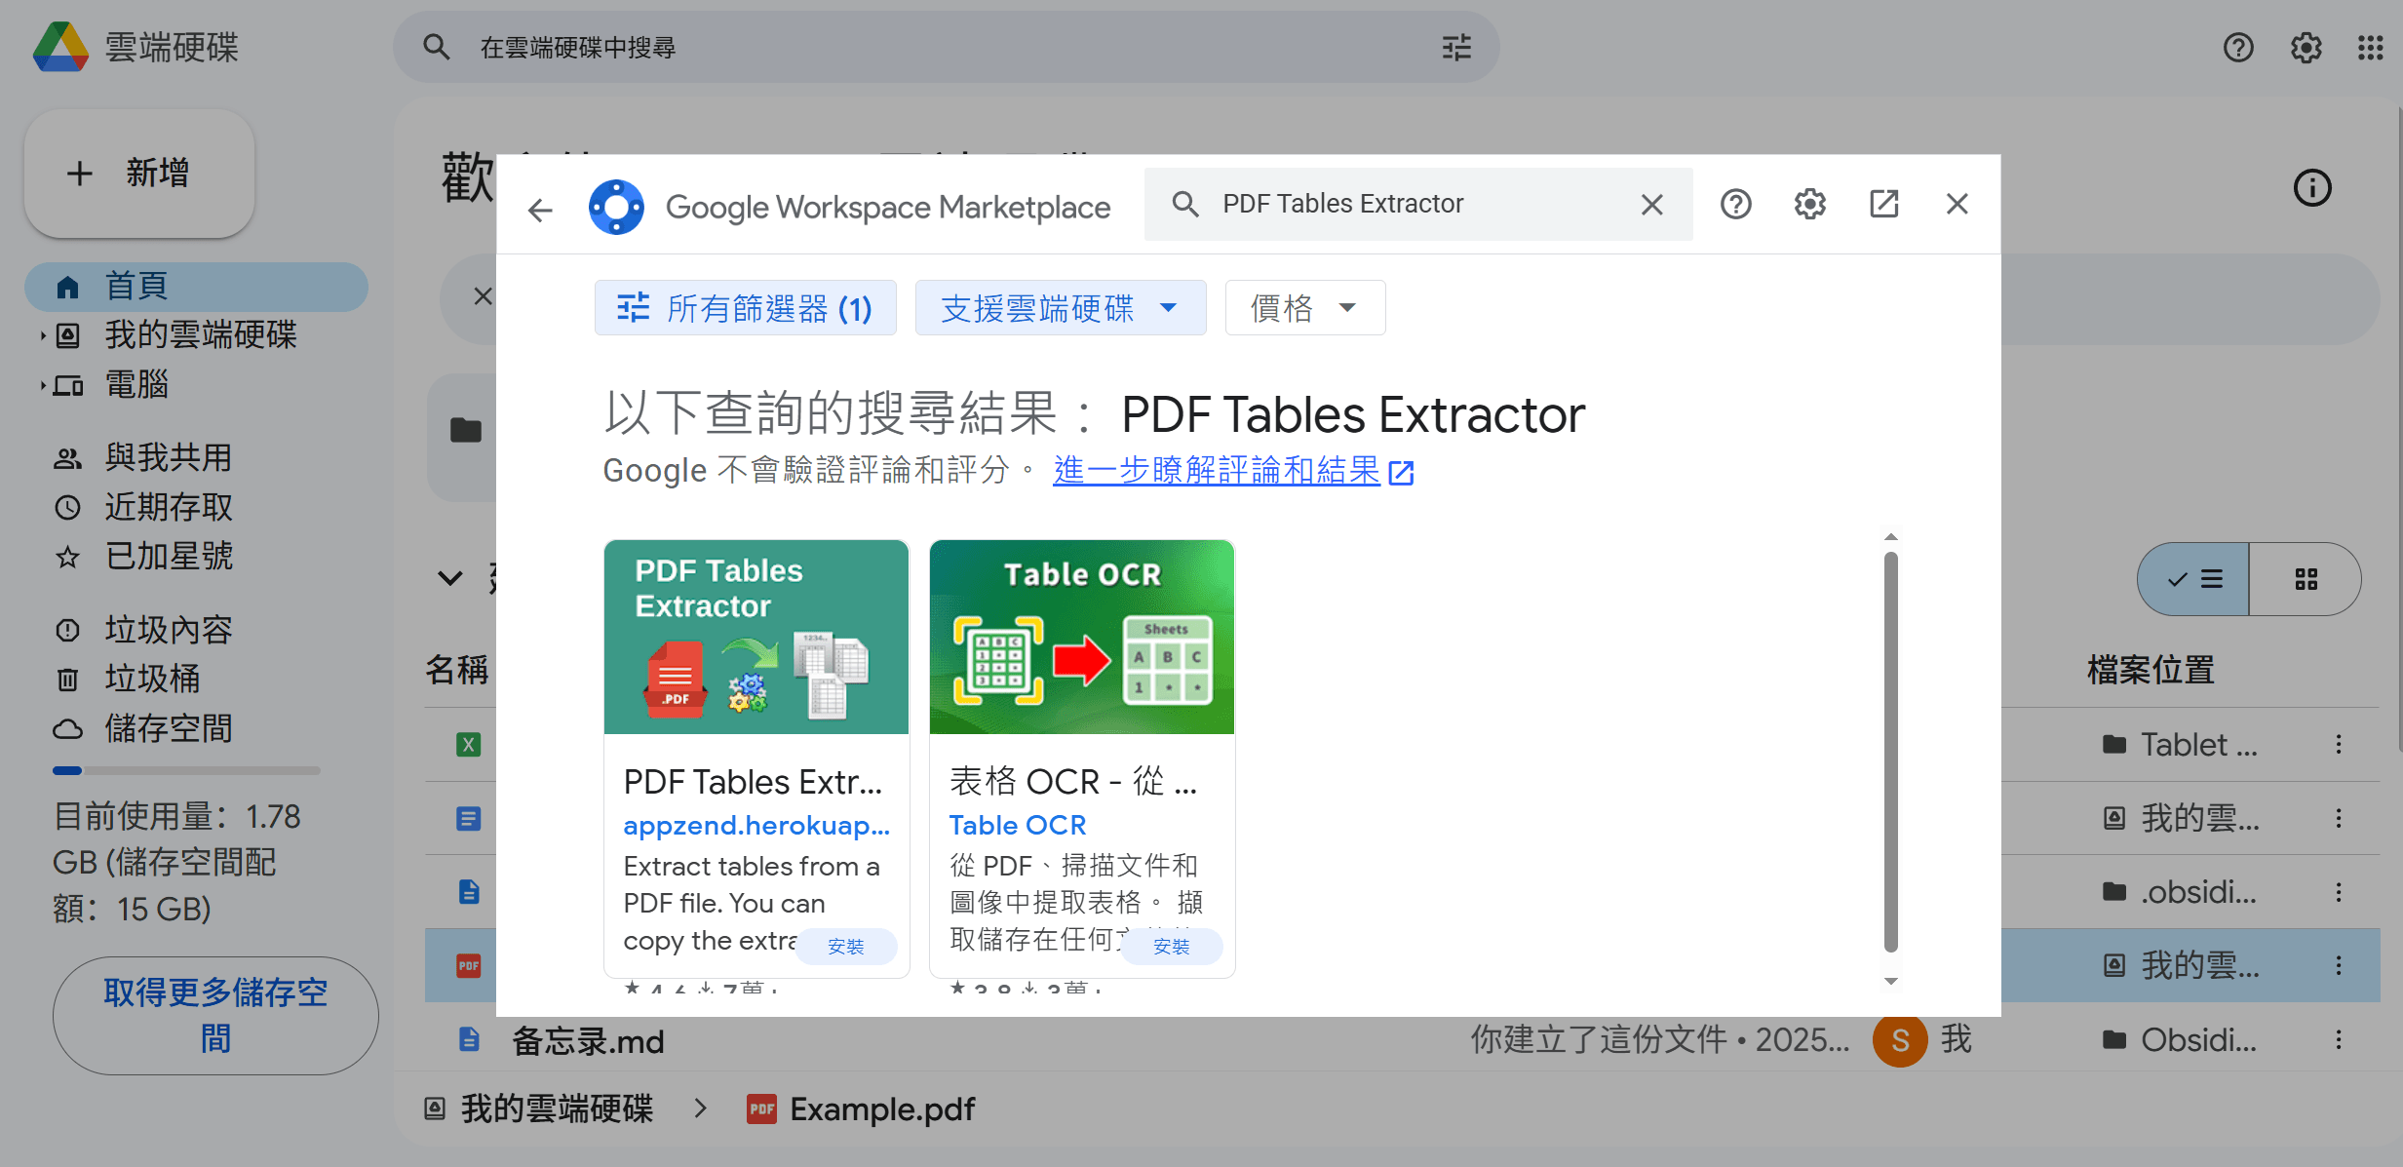
Task: Open Marketplace settings gear
Action: point(1809,204)
